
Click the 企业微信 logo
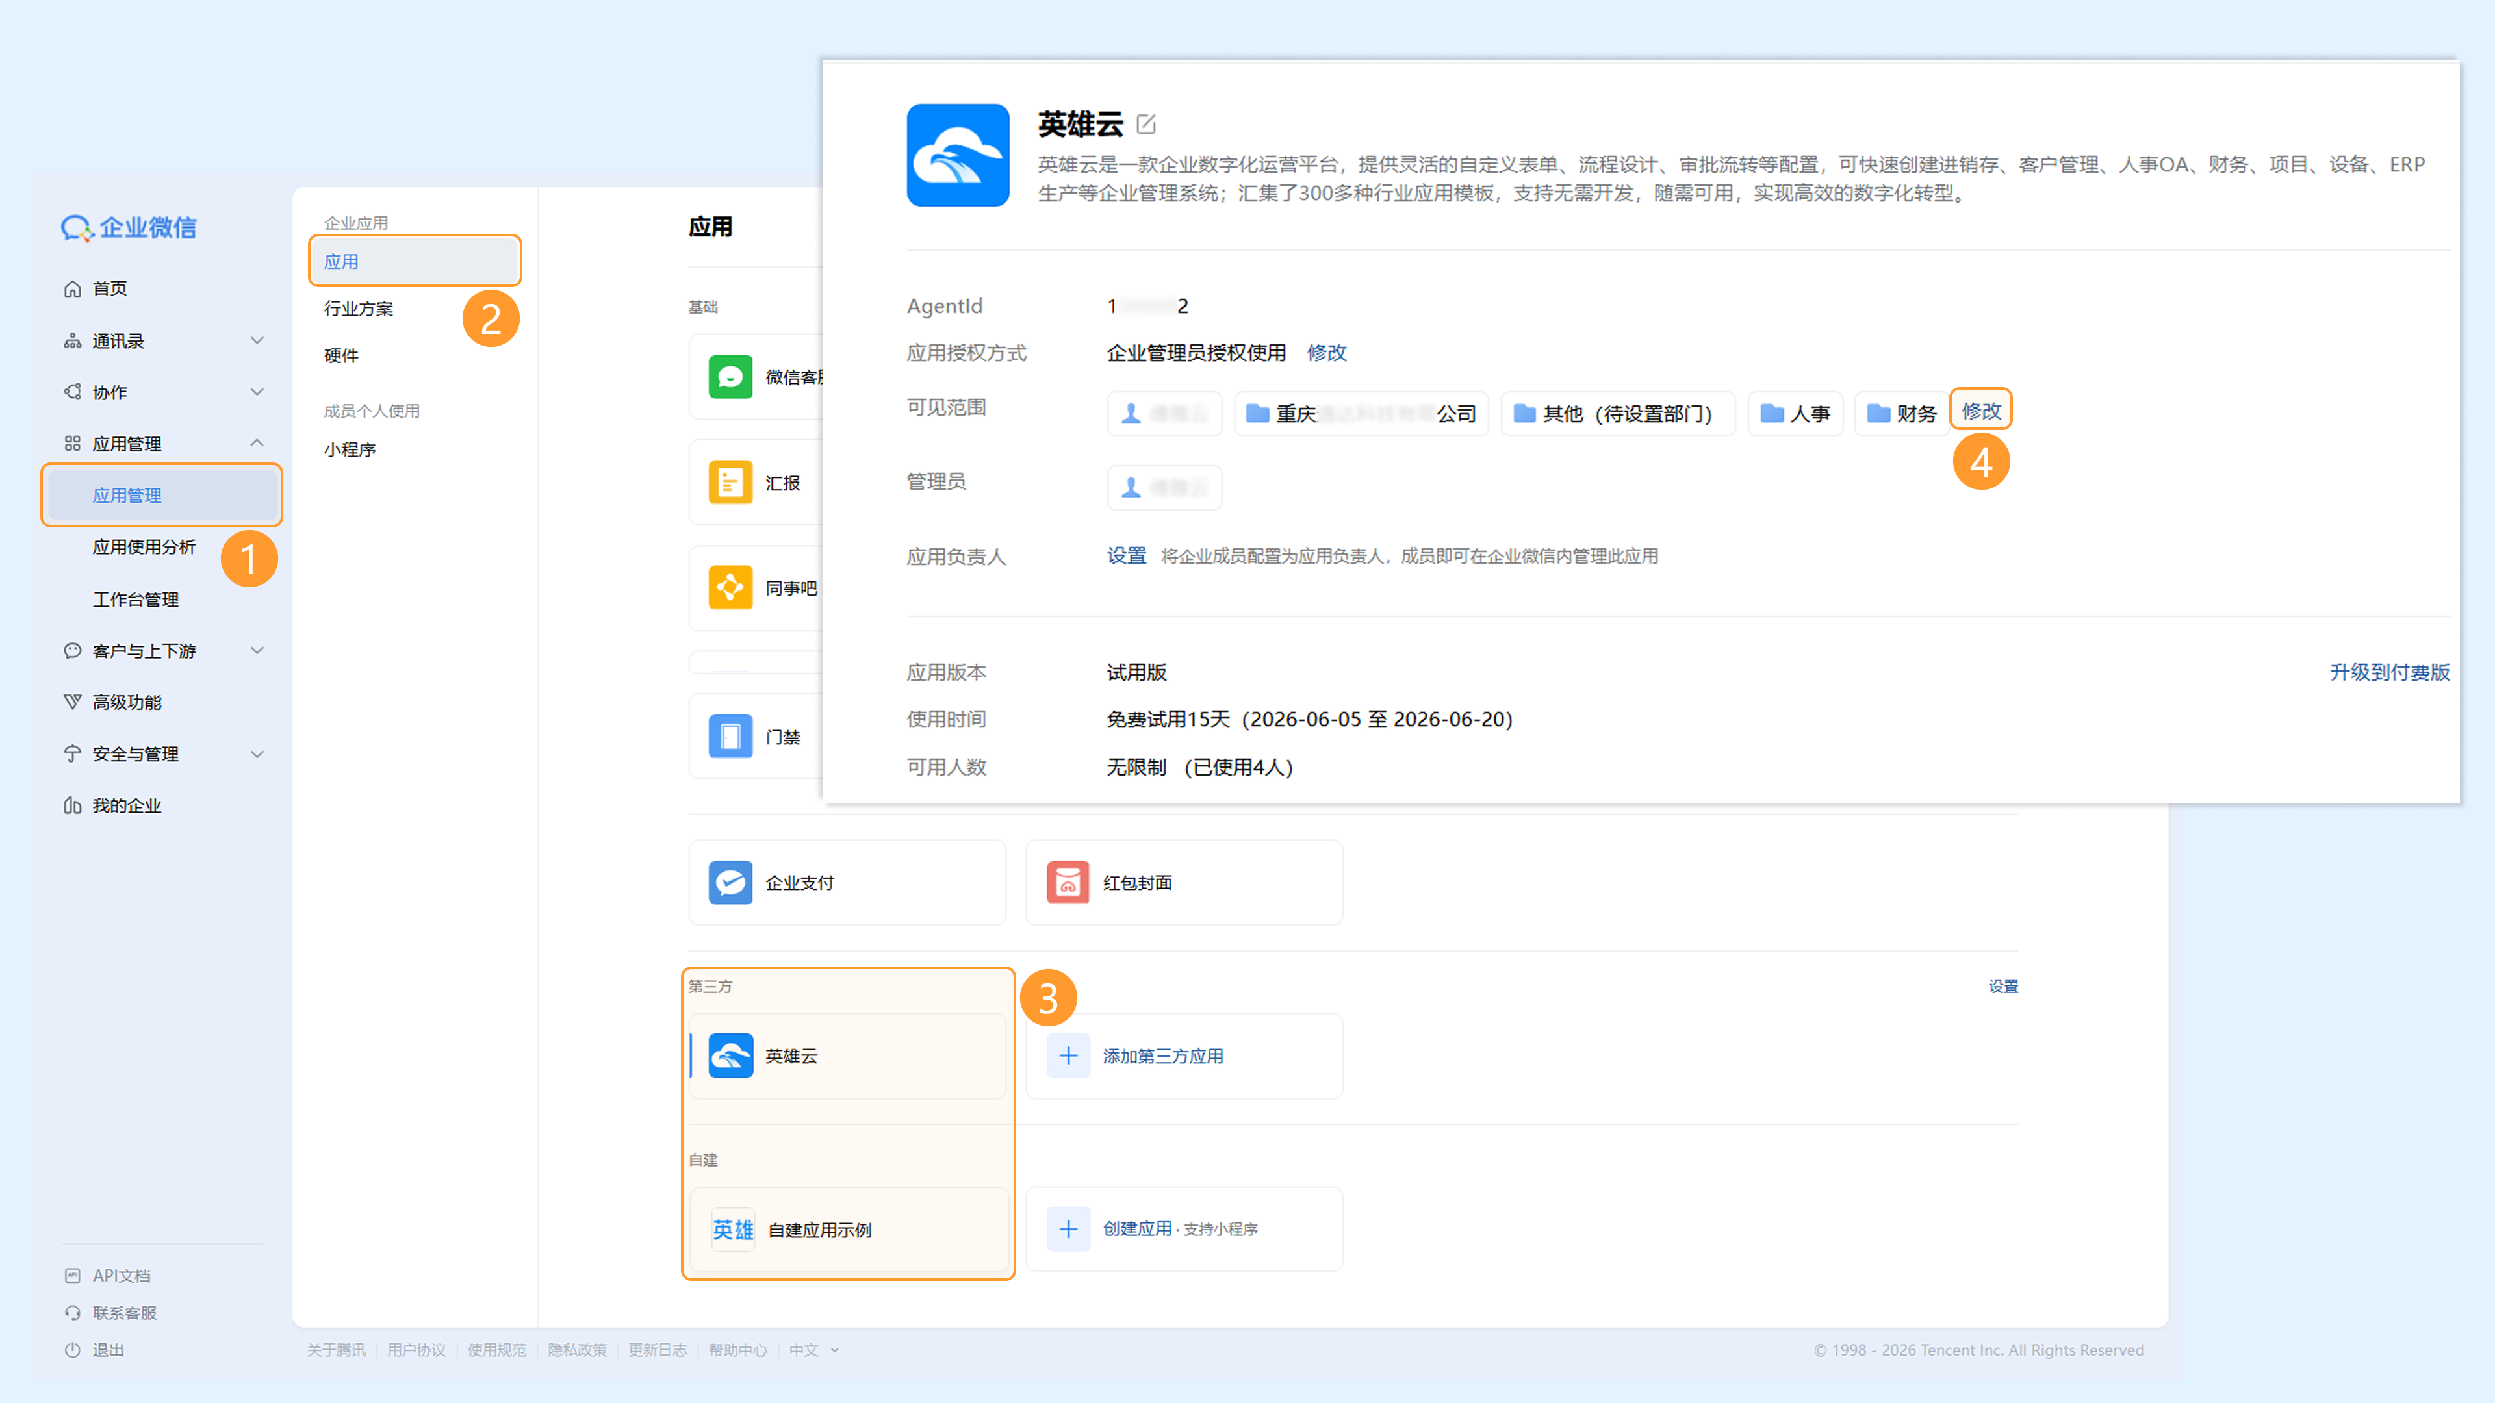[x=129, y=227]
